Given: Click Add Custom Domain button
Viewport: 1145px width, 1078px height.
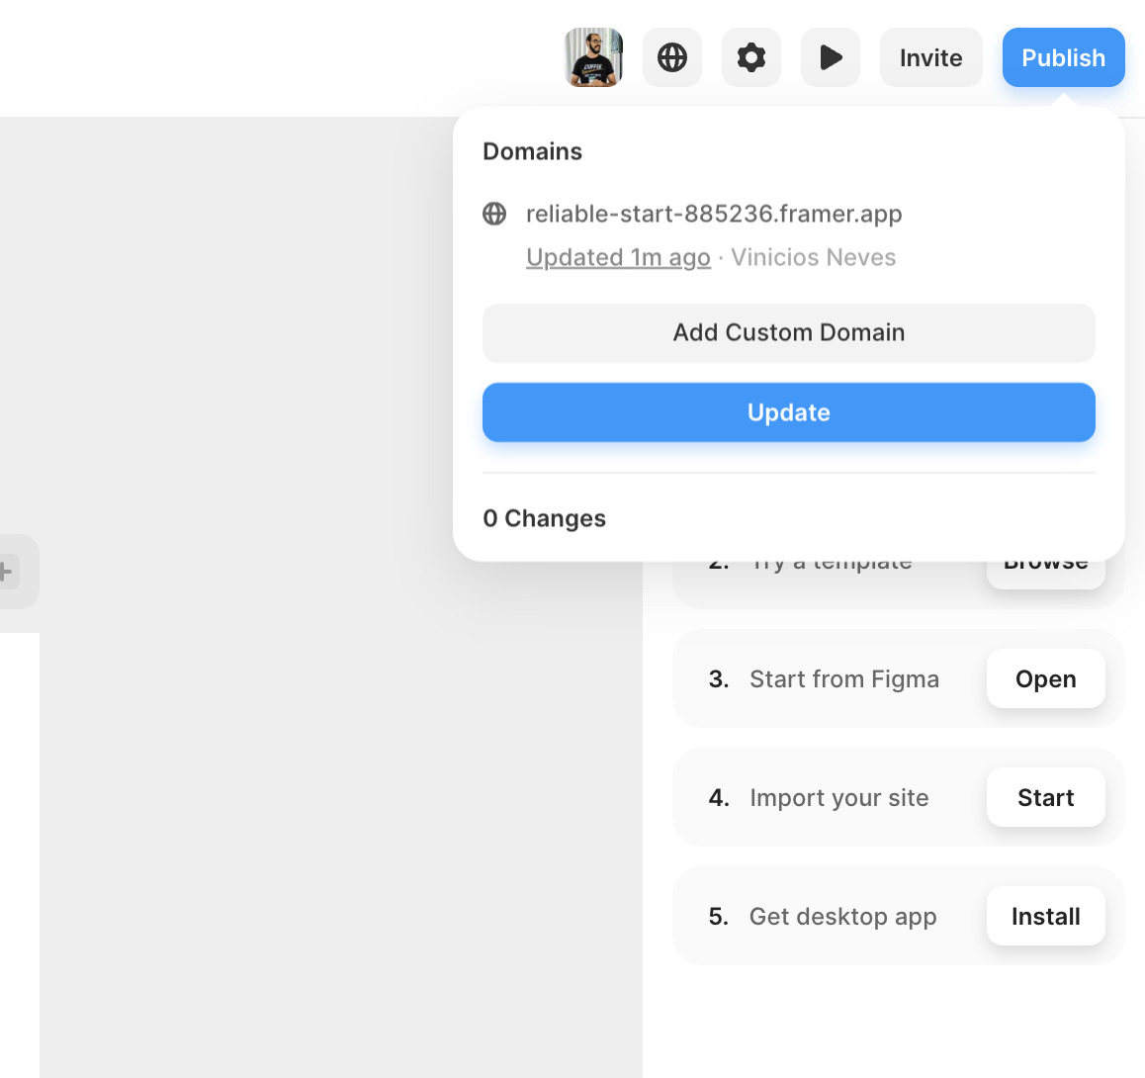Looking at the screenshot, I should [x=789, y=333].
